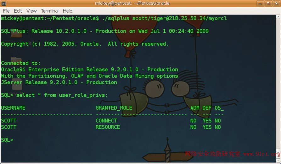Screen dimensions: 281x164
Task: Click the CONNECT role value
Action: (106, 121)
